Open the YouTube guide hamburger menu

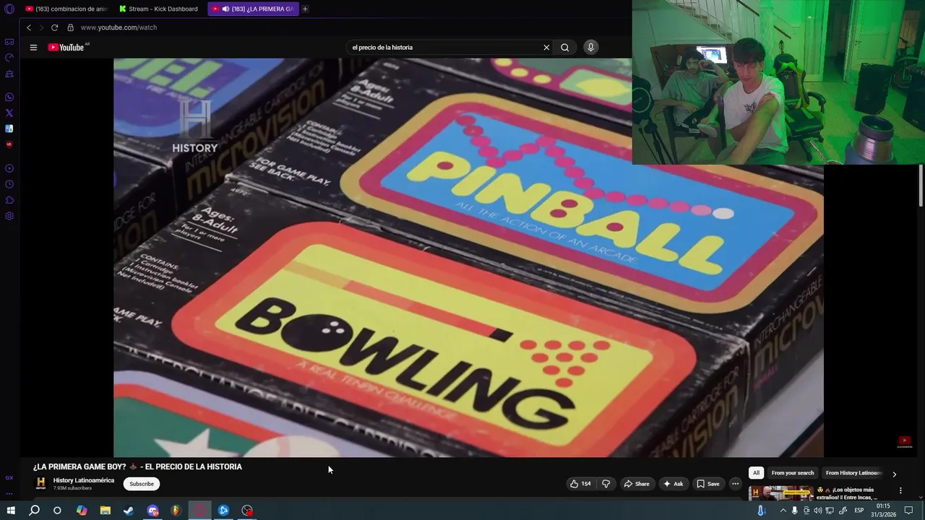33,48
